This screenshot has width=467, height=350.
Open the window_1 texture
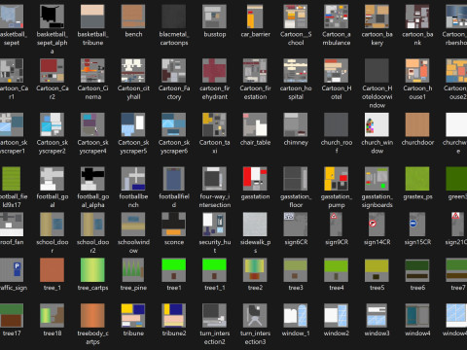tap(296, 316)
